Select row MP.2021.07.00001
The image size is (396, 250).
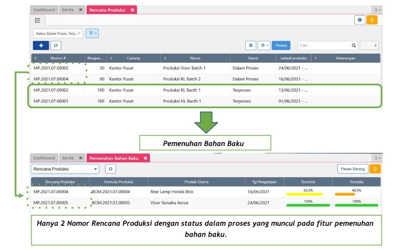(206, 101)
